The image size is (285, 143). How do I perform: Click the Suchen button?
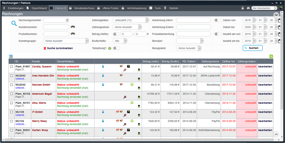click(x=253, y=48)
